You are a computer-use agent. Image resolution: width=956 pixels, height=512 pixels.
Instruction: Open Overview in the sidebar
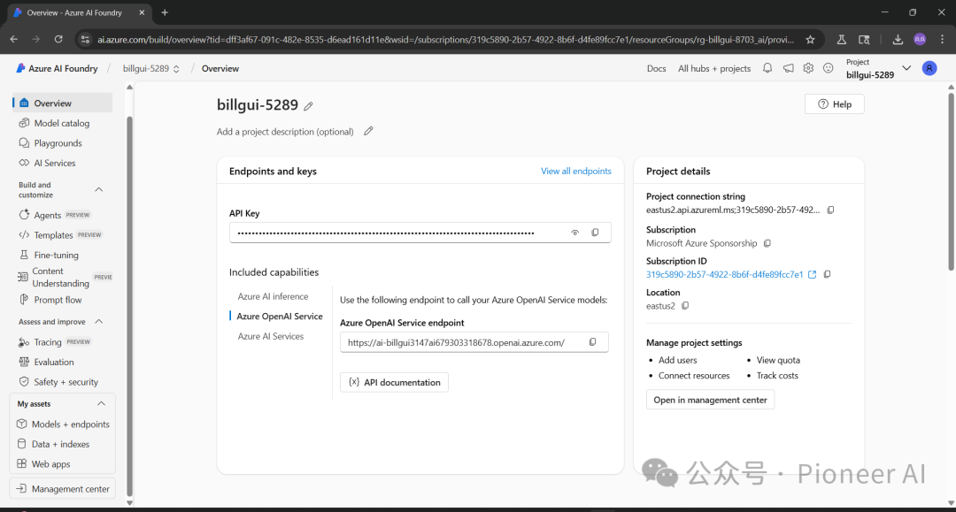coord(62,103)
